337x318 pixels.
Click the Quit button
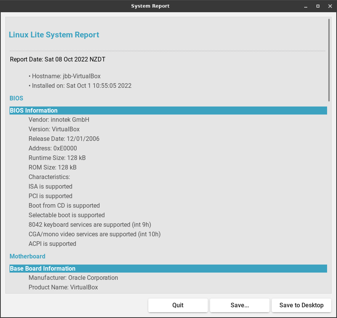(178, 305)
